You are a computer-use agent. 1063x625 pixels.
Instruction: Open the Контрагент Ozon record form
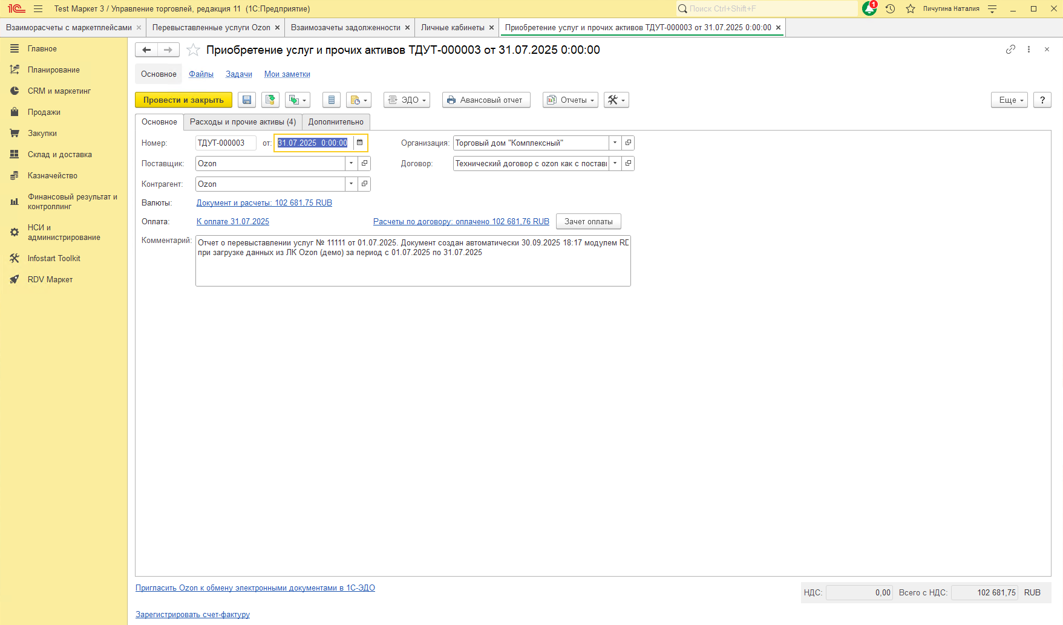364,184
